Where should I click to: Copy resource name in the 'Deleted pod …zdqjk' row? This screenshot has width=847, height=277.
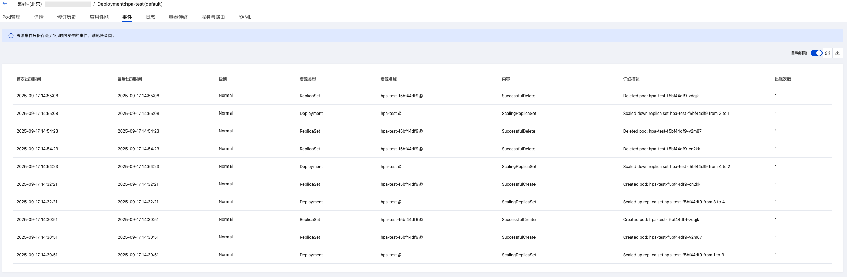point(421,96)
